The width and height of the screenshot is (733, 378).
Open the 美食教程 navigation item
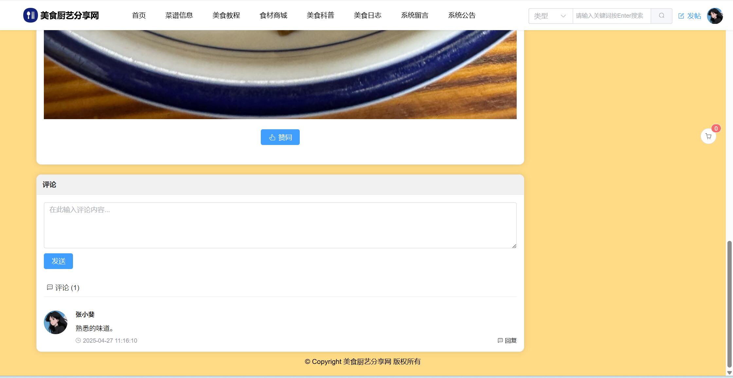pos(226,15)
